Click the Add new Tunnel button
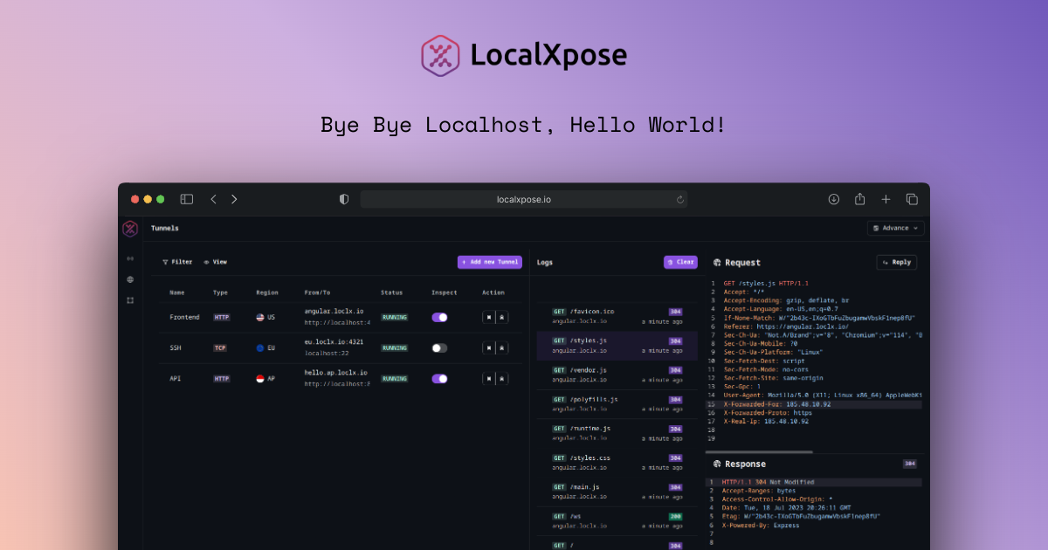 (x=489, y=262)
